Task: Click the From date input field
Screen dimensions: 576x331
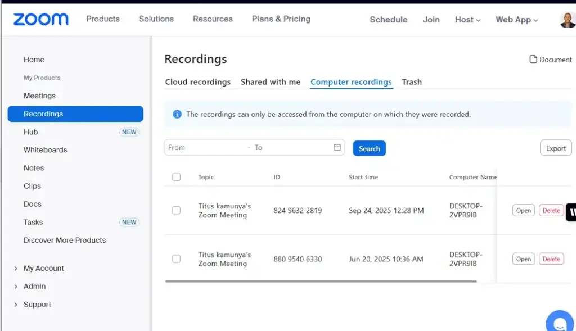Action: click(x=205, y=148)
